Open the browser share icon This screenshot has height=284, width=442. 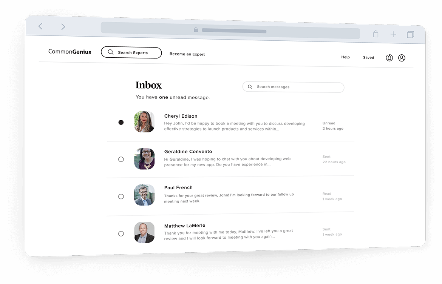click(x=376, y=34)
